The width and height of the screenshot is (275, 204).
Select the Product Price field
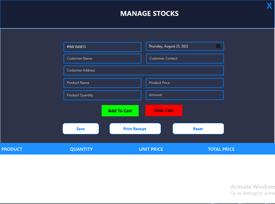coord(185,83)
